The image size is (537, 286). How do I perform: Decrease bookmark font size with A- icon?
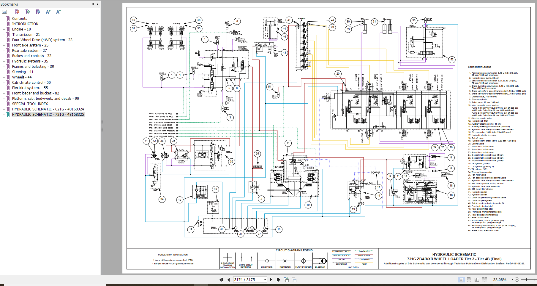pos(59,12)
